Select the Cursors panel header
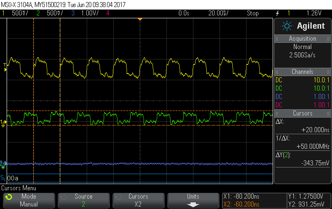The width and height of the screenshot is (332, 209). [303, 113]
